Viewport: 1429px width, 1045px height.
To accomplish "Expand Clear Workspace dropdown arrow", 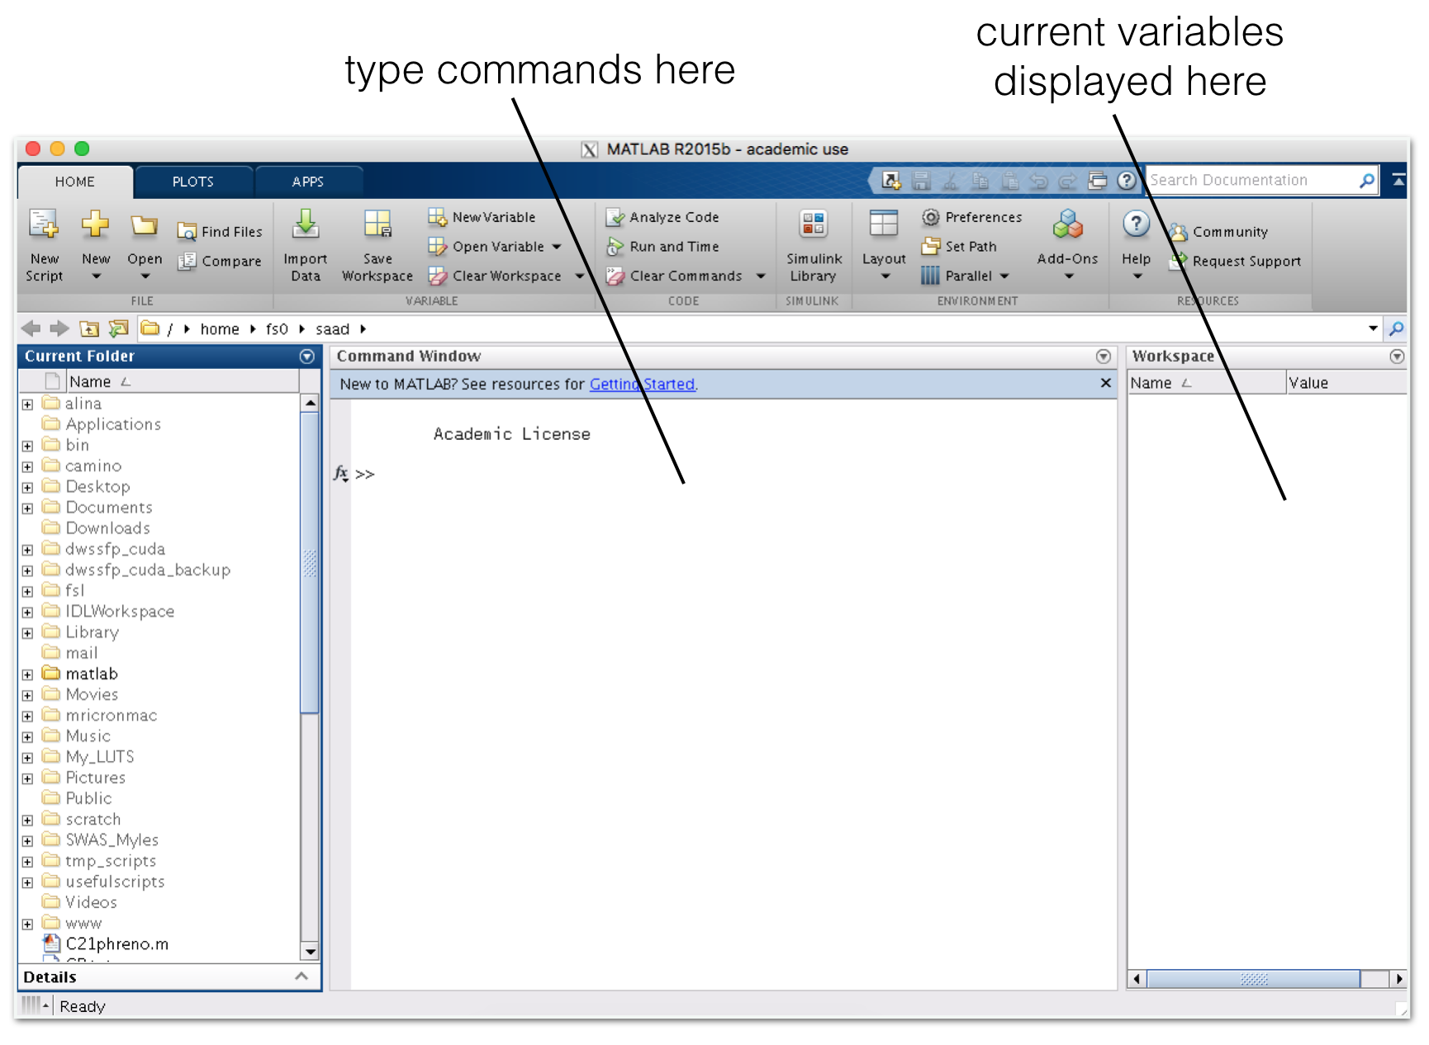I will (580, 276).
